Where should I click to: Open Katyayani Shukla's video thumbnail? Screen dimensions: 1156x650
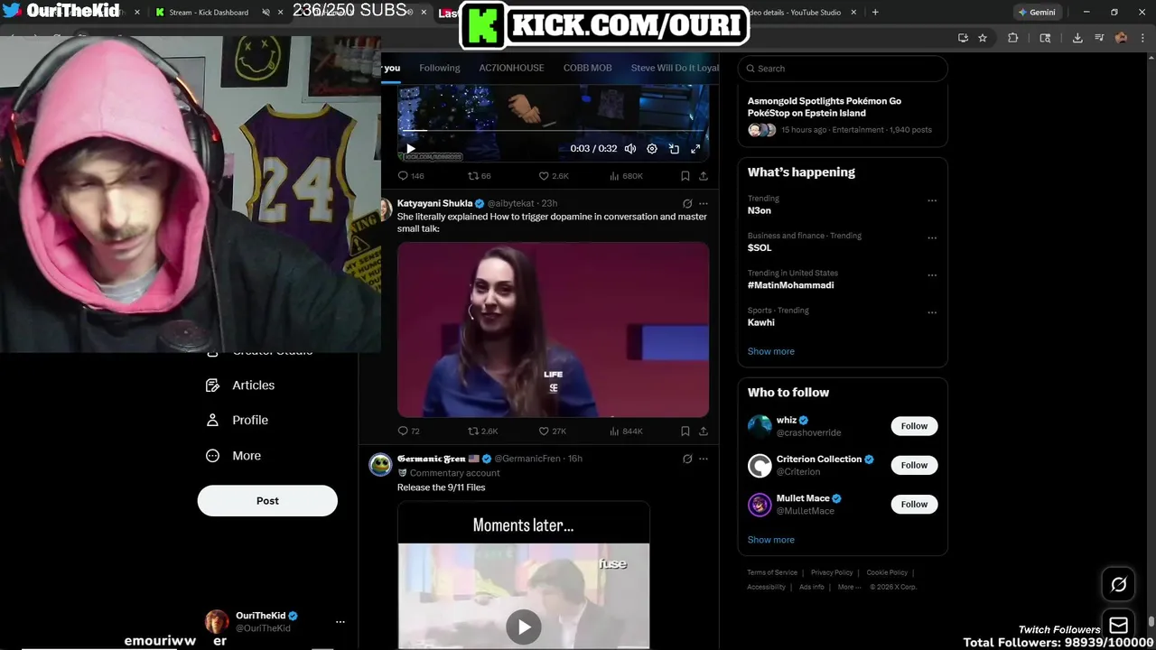click(x=553, y=330)
